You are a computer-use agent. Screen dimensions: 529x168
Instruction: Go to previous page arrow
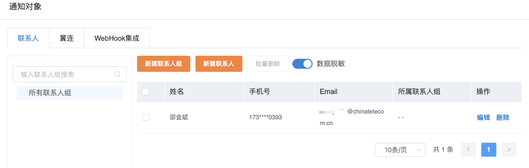click(468, 150)
